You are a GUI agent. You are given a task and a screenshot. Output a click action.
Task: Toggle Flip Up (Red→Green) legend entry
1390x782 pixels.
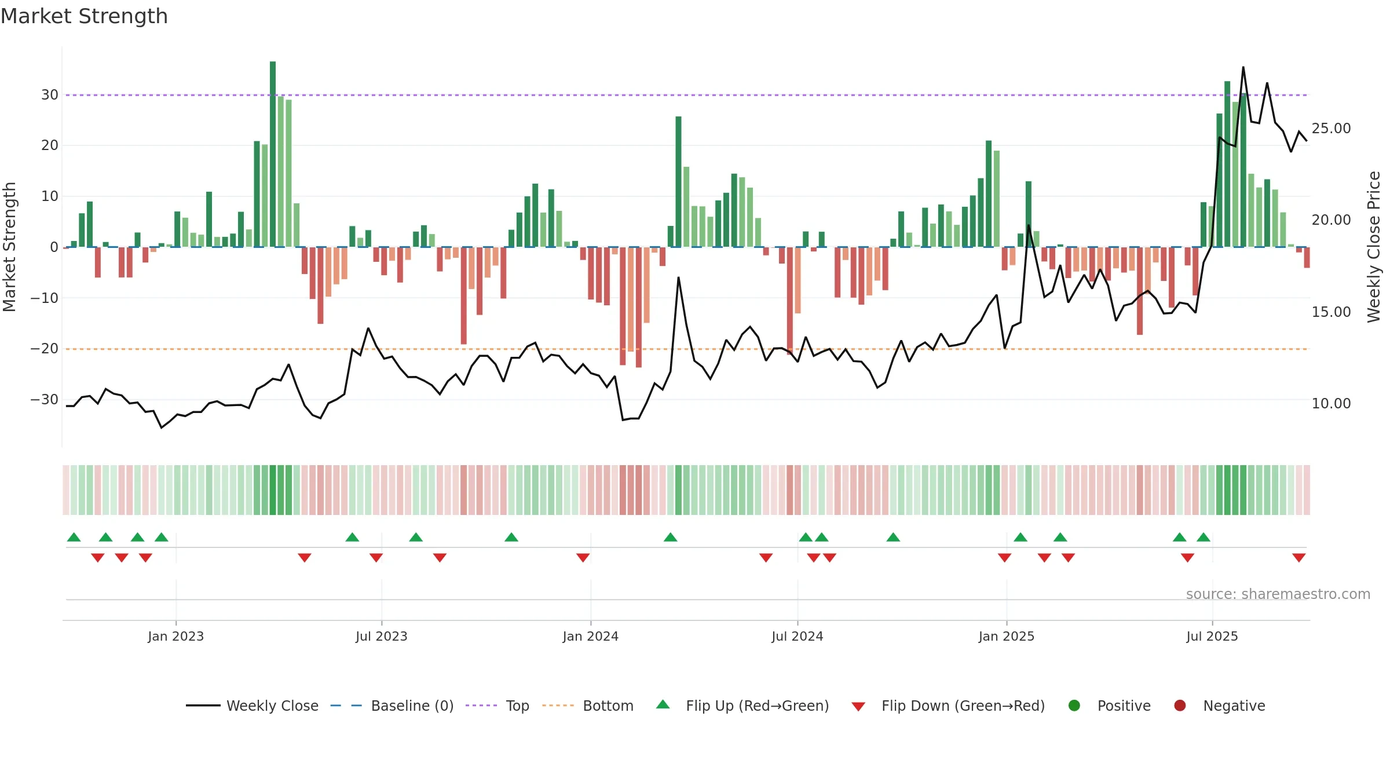click(x=742, y=706)
